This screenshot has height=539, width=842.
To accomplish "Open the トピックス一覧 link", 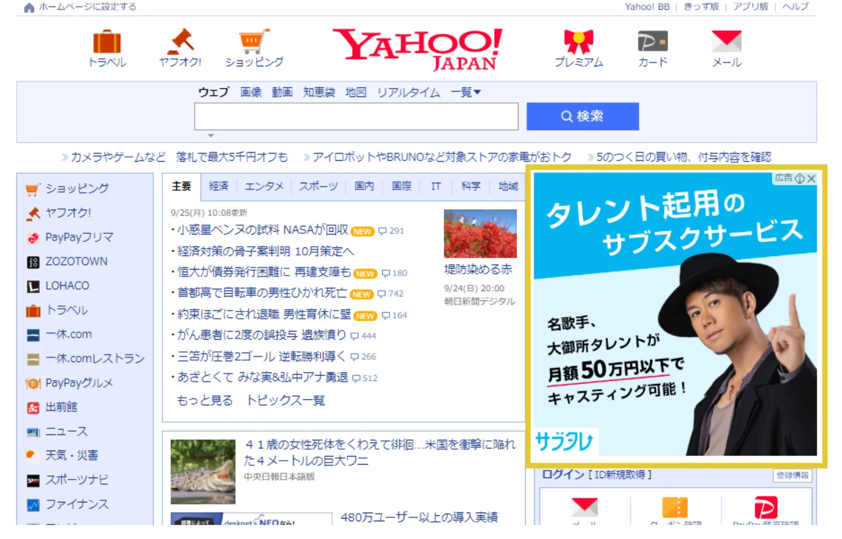I will 286,400.
